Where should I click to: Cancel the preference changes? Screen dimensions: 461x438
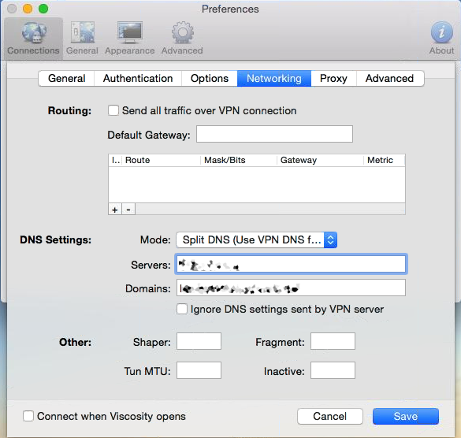(x=330, y=416)
